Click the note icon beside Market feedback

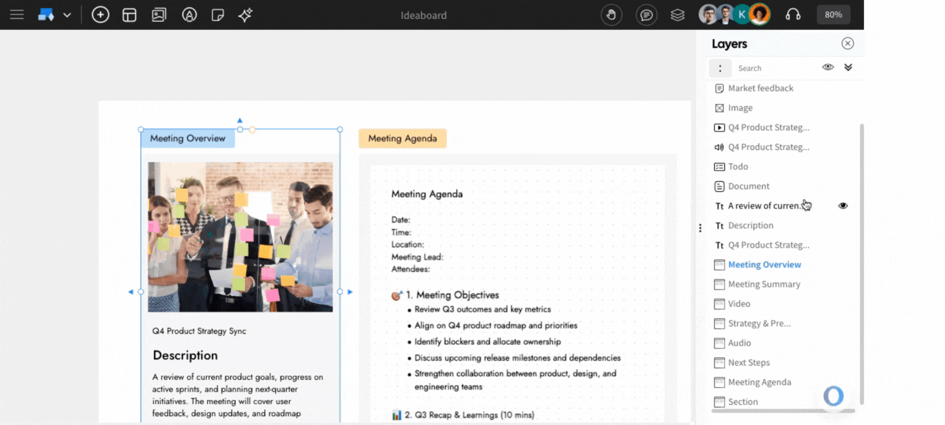point(719,89)
